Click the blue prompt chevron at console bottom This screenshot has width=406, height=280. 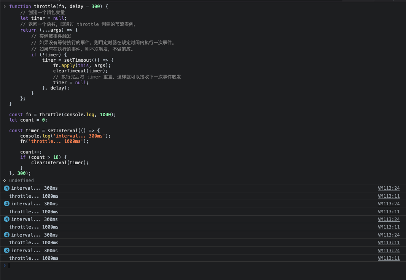[5, 266]
